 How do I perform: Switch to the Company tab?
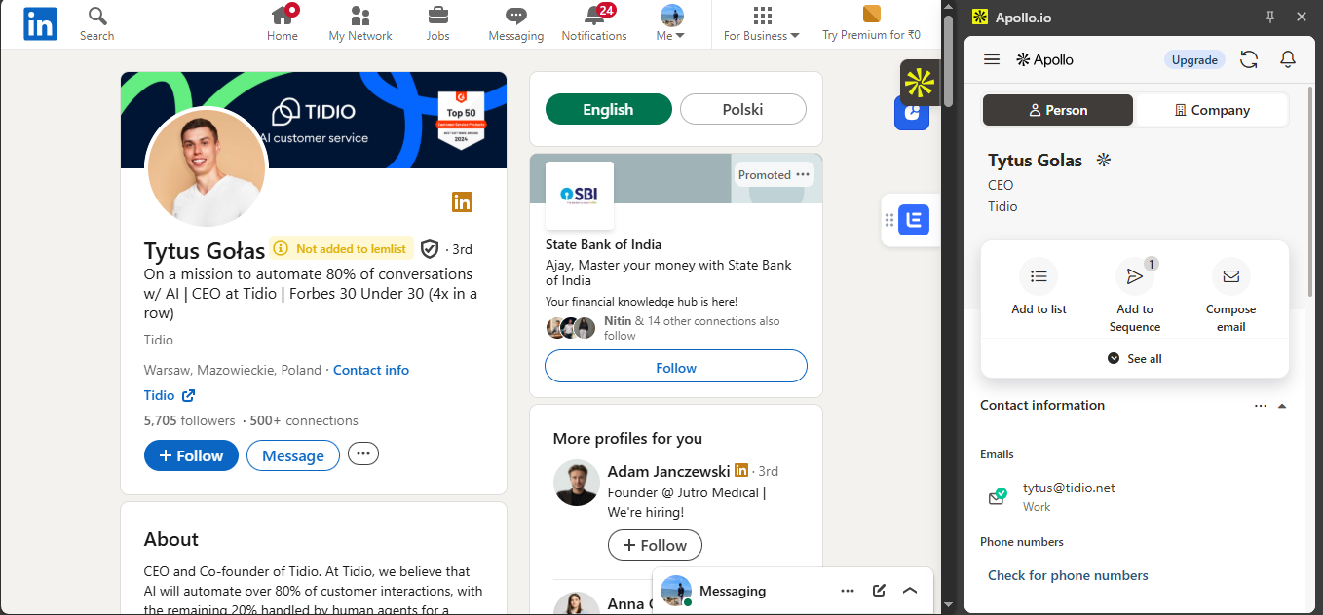pyautogui.click(x=1212, y=110)
